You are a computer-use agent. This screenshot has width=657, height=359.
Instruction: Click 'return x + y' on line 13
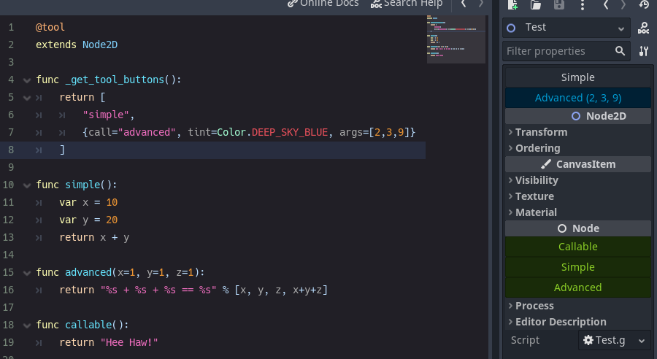94,238
